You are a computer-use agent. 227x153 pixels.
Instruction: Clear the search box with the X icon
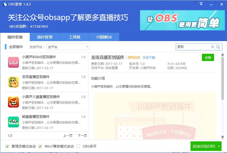(x=213, y=47)
